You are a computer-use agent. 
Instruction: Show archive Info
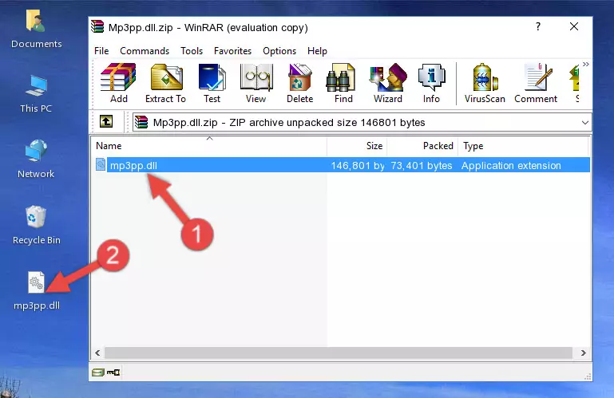click(x=431, y=83)
